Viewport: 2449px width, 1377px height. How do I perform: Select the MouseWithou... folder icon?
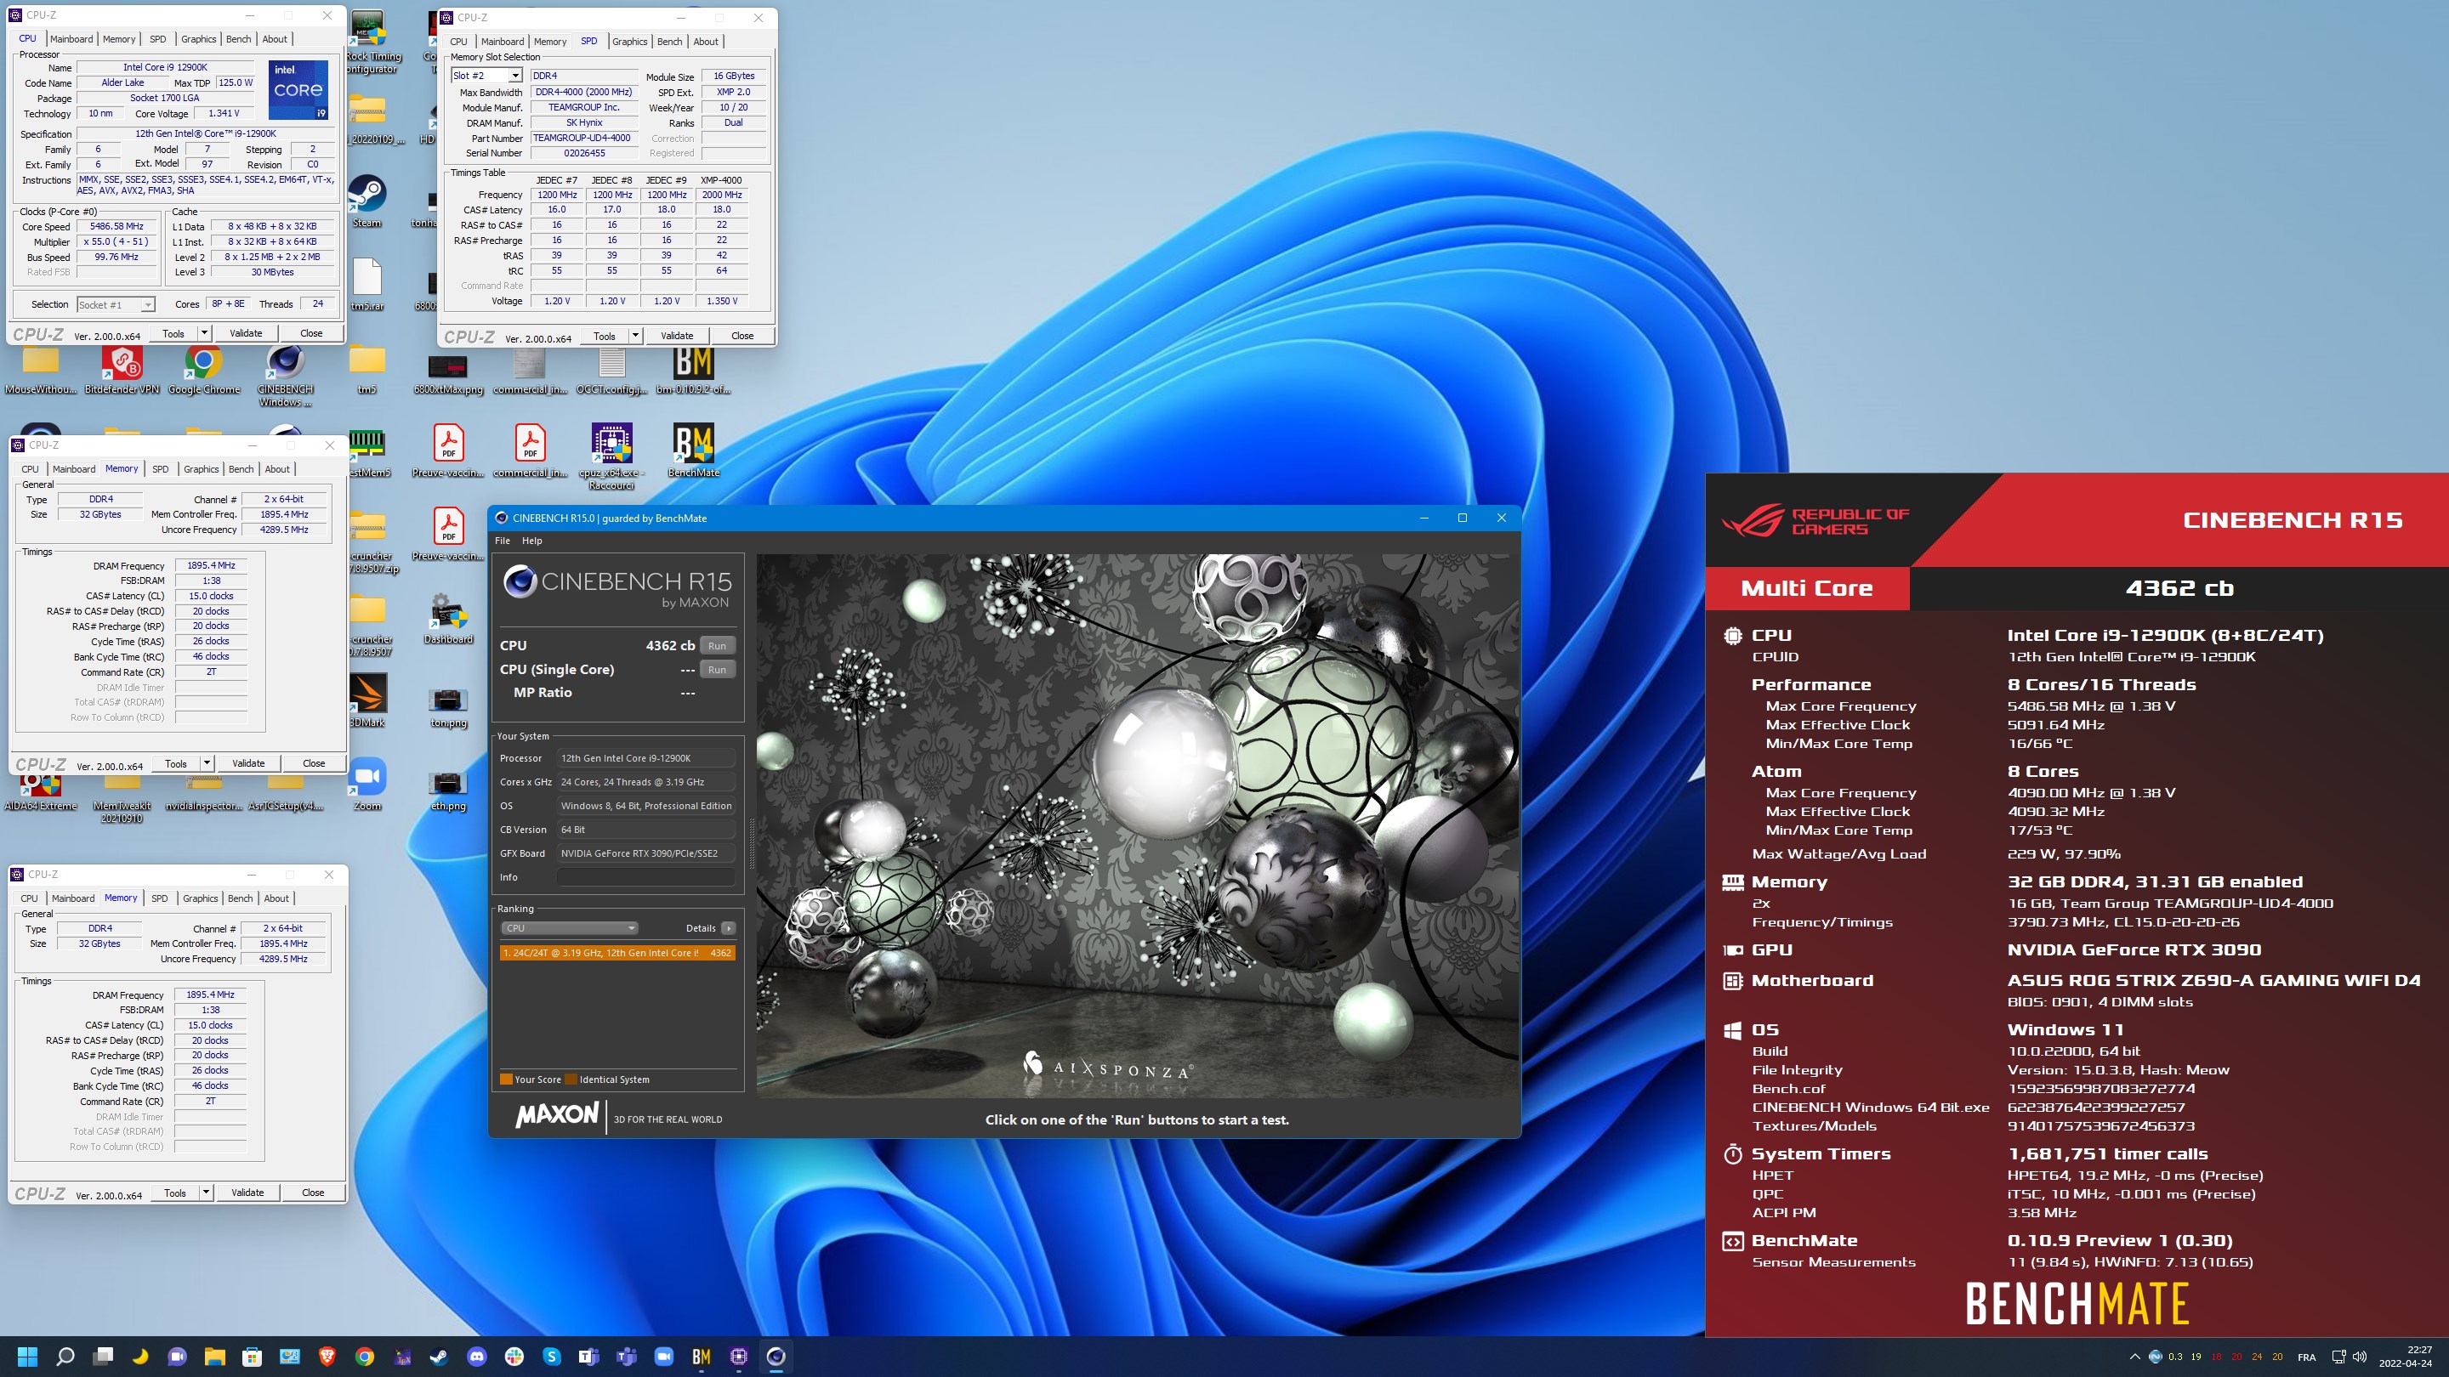click(x=41, y=371)
